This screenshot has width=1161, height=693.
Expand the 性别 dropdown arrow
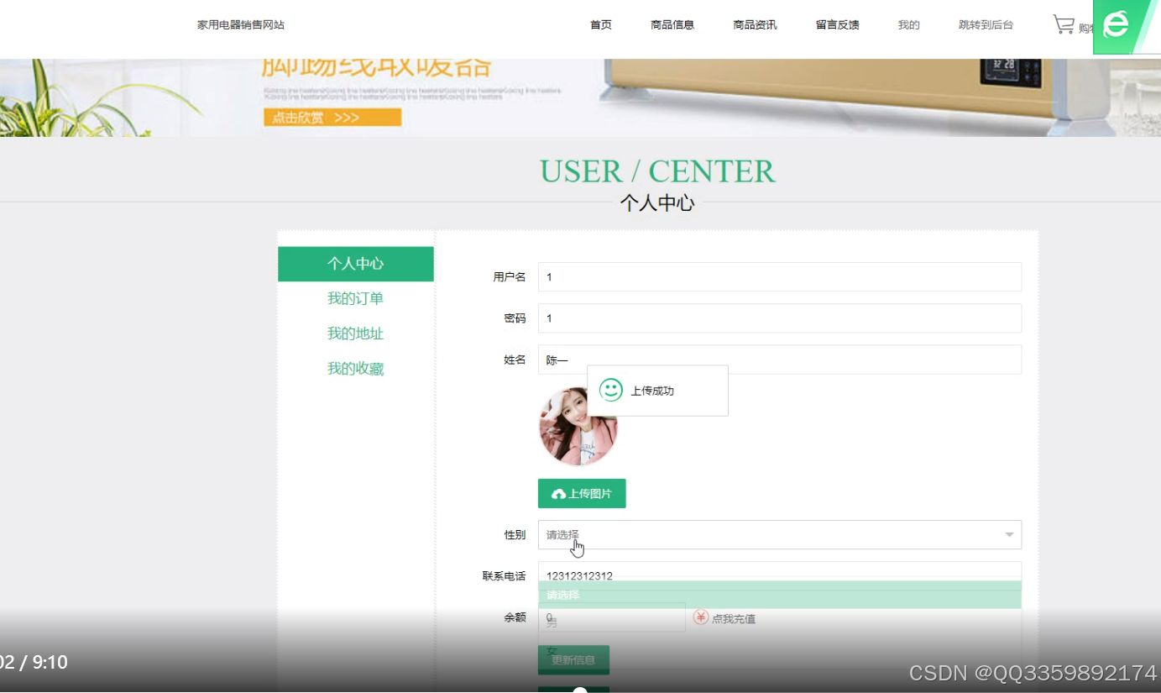(1009, 535)
